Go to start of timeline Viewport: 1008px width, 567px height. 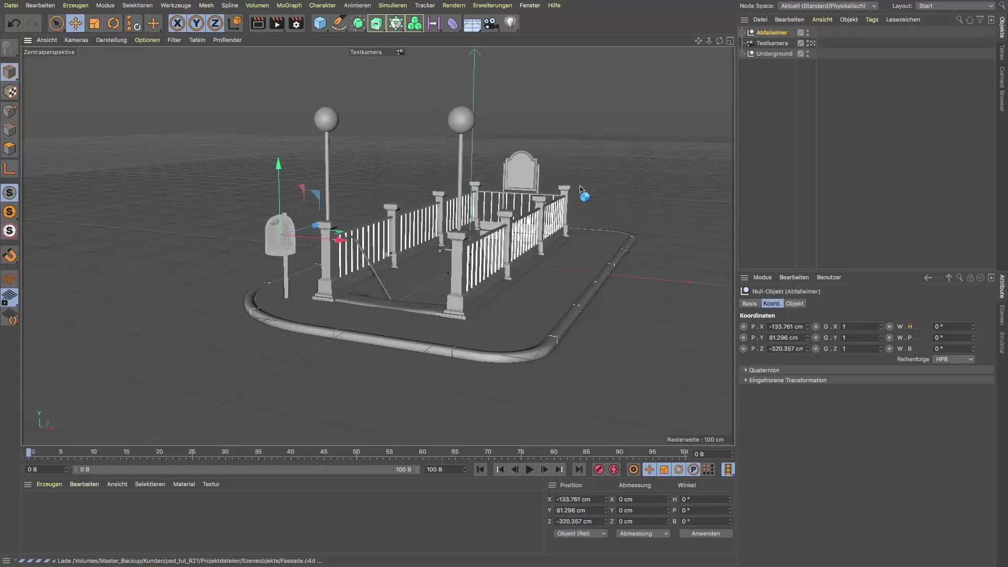(480, 469)
